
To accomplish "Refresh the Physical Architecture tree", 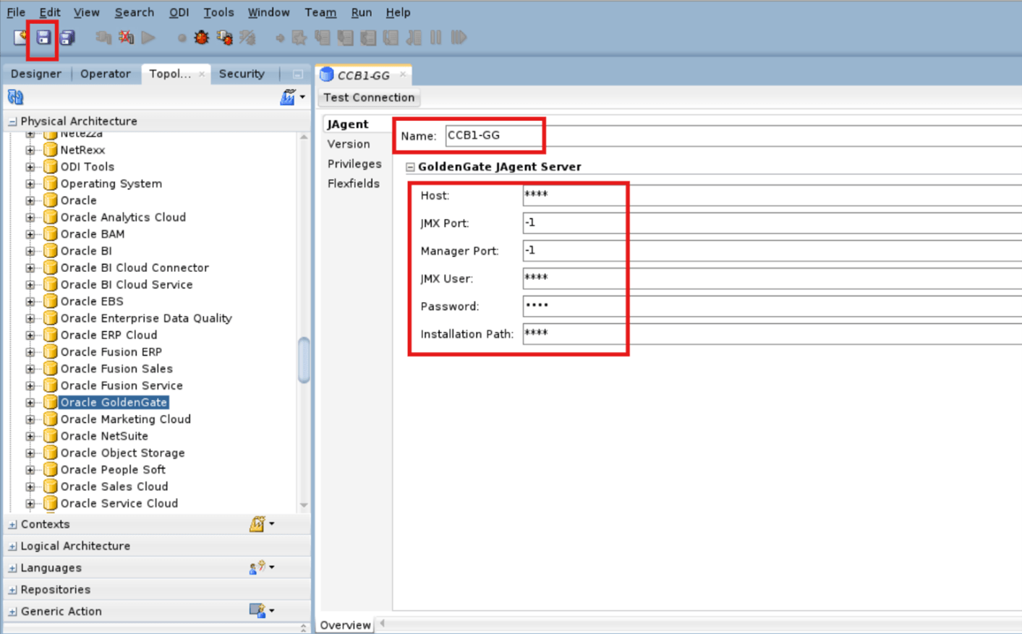I will (14, 96).
